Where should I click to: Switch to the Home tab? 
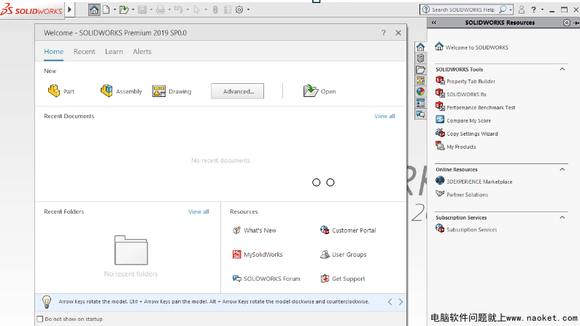(54, 51)
